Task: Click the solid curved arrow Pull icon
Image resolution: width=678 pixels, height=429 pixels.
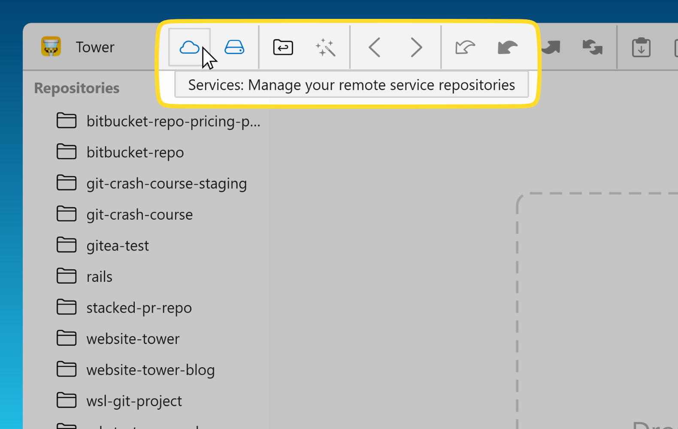Action: coord(507,47)
